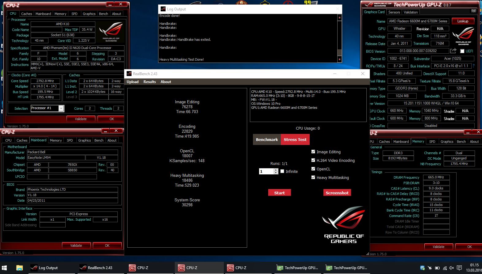Click Validate in the CPU-Z Mainboard window

[76, 245]
